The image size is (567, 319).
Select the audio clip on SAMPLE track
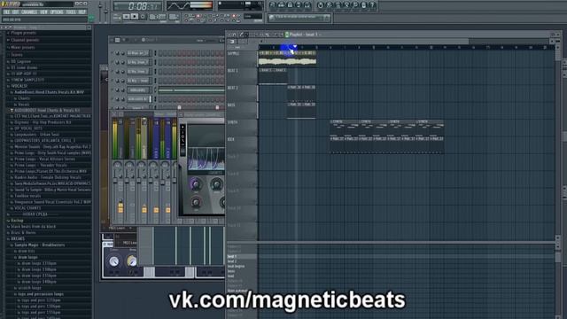(x=287, y=58)
